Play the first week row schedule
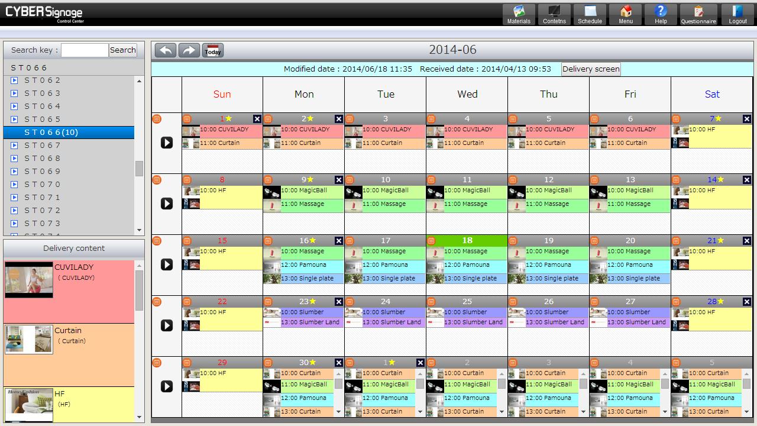 tap(167, 143)
